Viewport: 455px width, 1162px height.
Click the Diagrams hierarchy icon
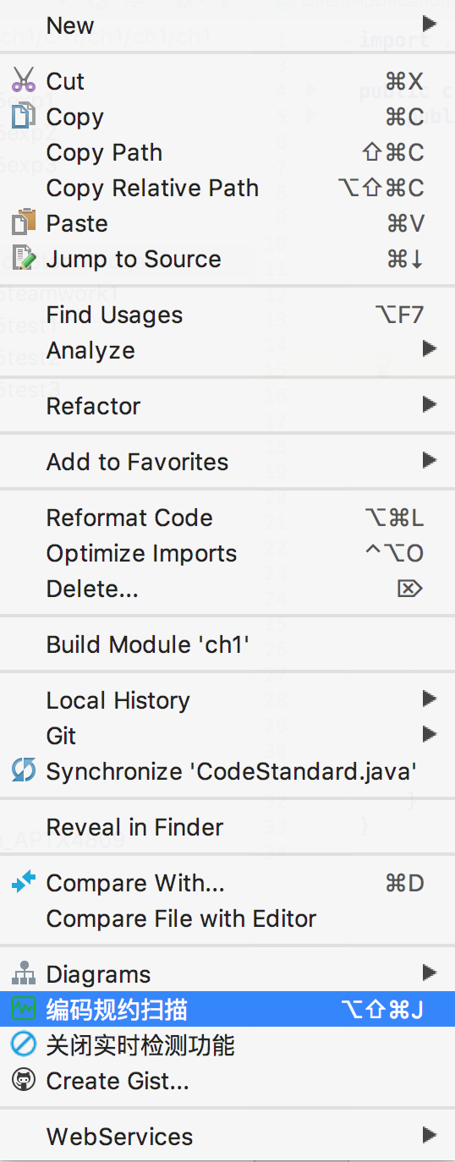24,974
